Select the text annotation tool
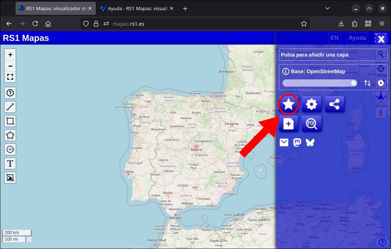 point(10,163)
